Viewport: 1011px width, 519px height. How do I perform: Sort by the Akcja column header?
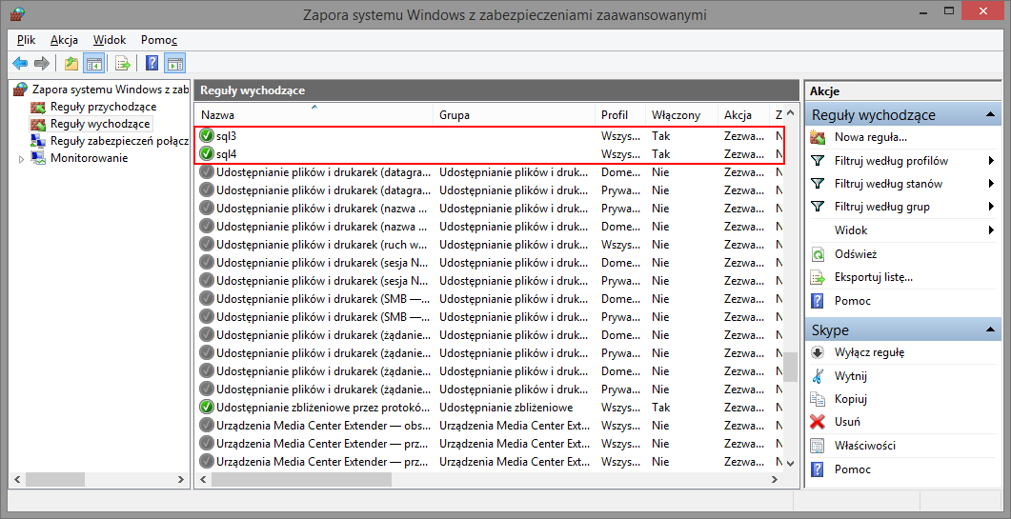743,115
